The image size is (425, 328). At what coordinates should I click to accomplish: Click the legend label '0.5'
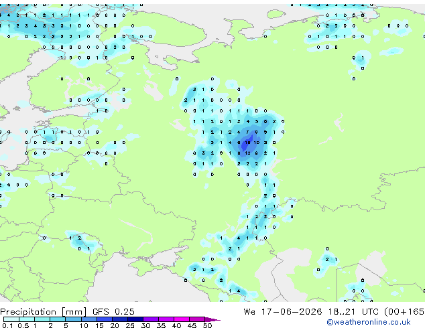pyautogui.click(x=23, y=325)
